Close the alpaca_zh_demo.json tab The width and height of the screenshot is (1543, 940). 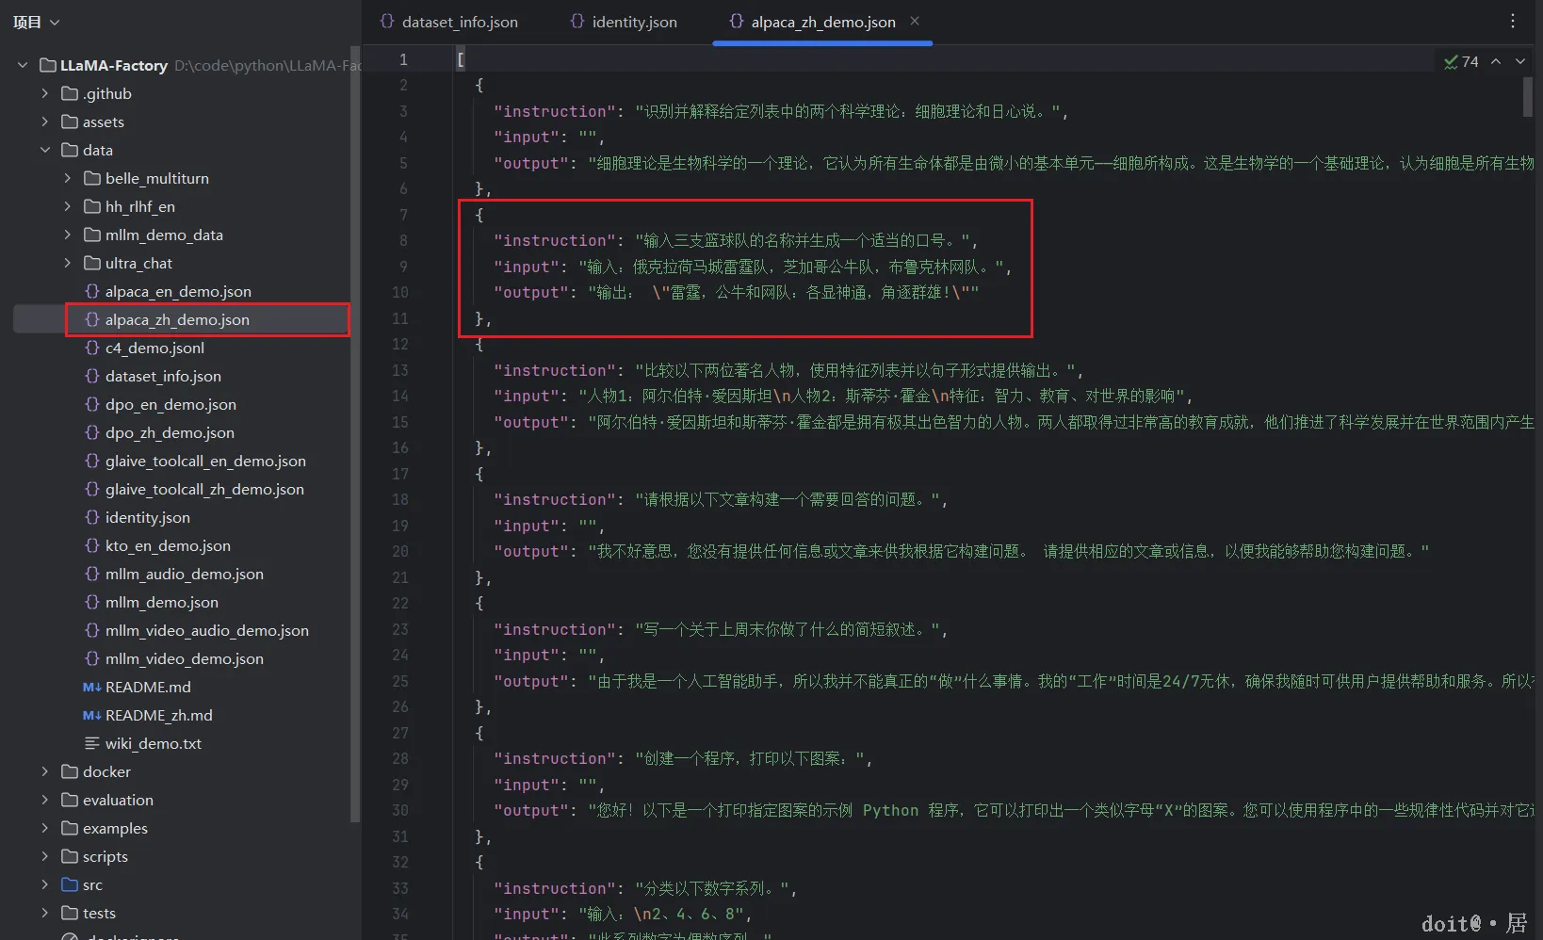[915, 21]
